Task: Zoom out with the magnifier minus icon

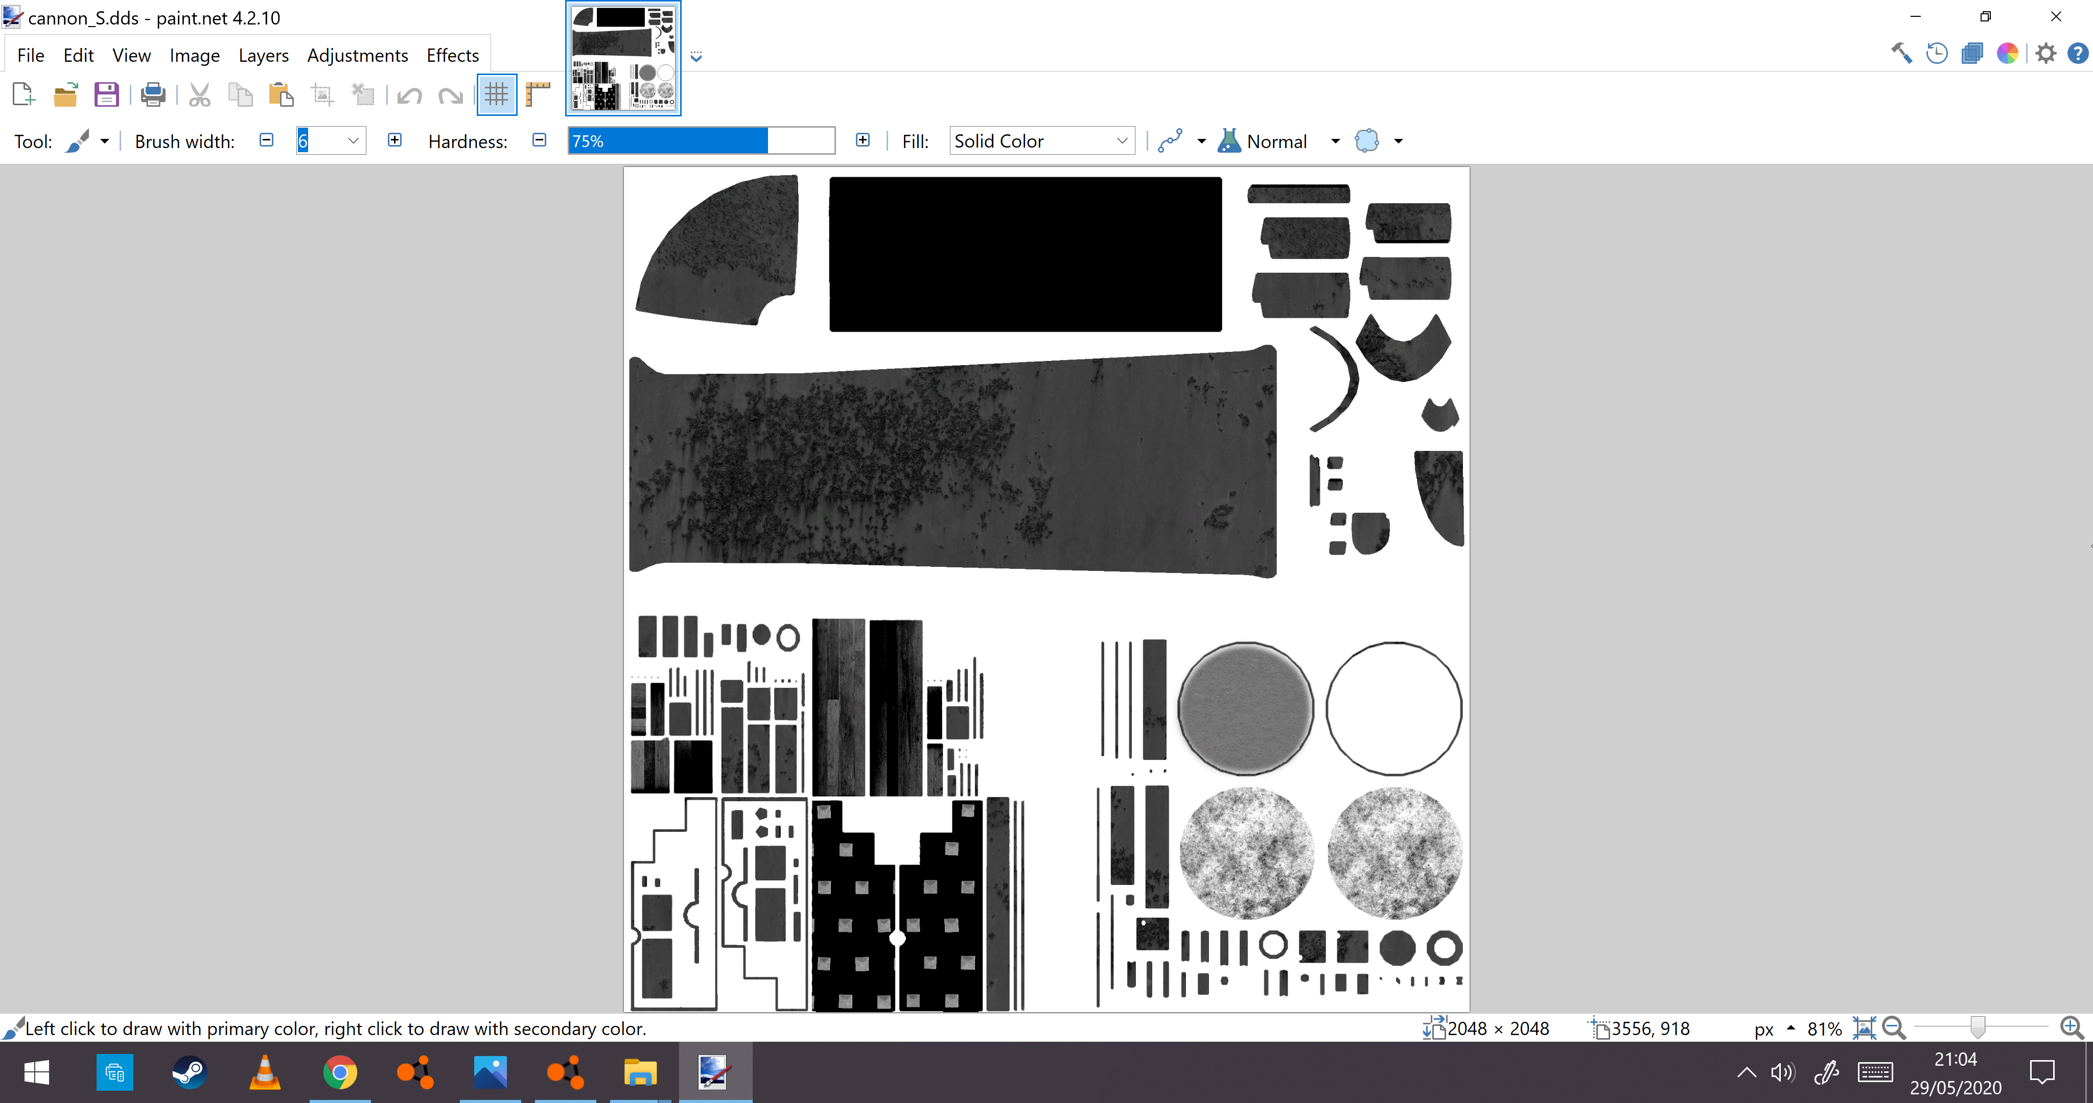Action: (x=1894, y=1028)
